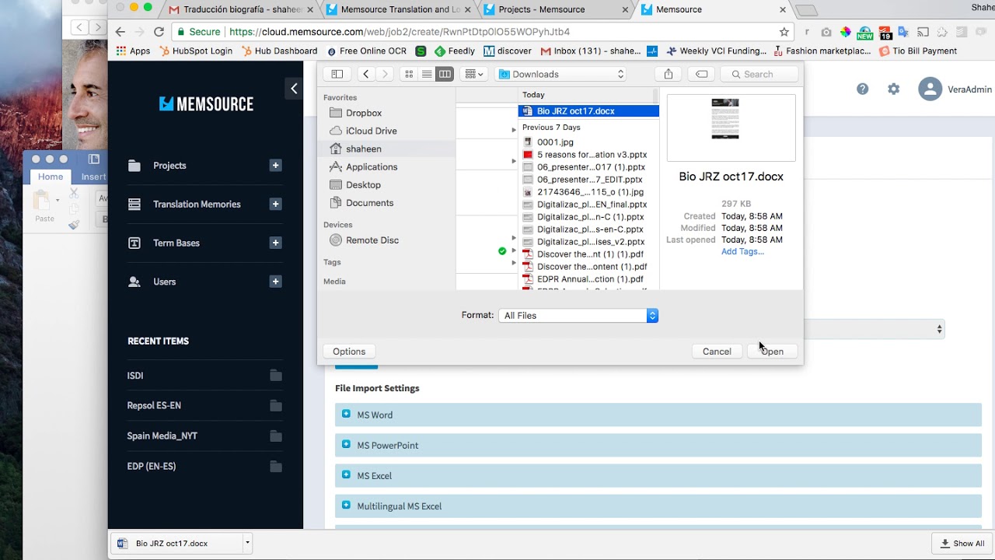Viewport: 995px width, 560px height.
Task: Select Remote Disc under Devices
Action: 372,240
